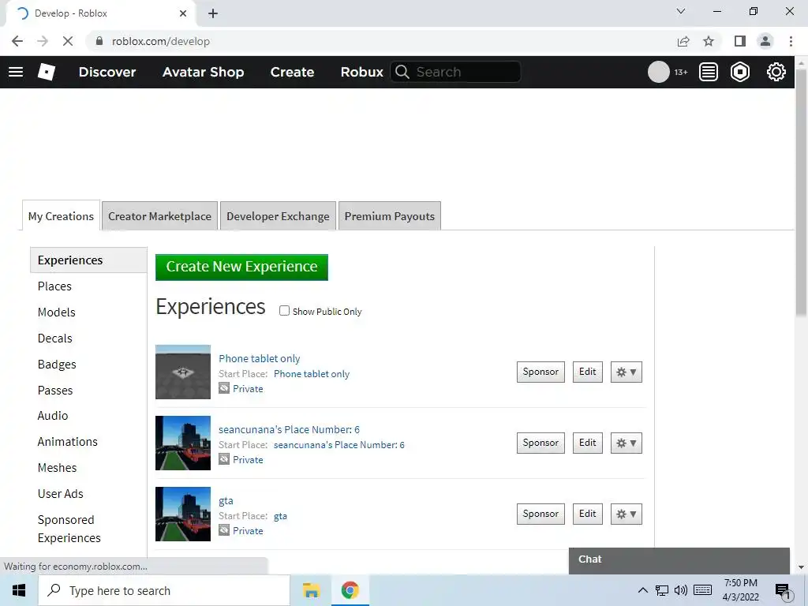
Task: Select Audio in the sidebar
Action: point(53,415)
